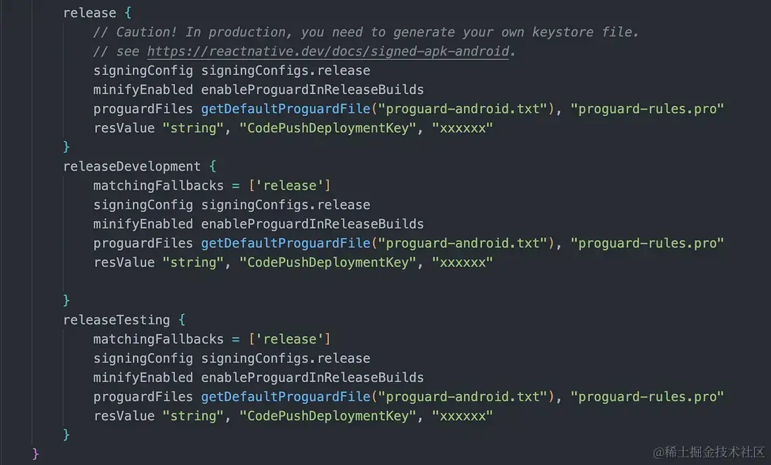Click the 'Caution! In production' comment line
This screenshot has width=771, height=465.
[366, 32]
